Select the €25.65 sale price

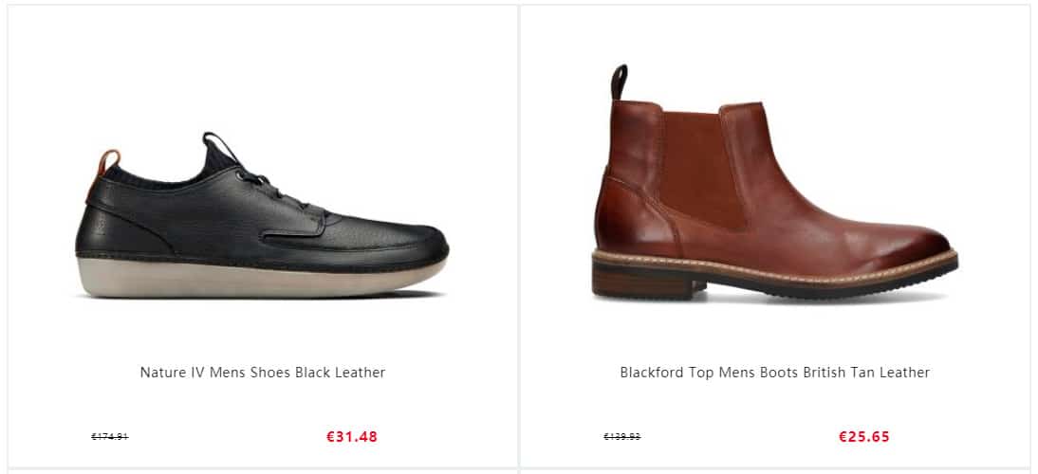864,437
